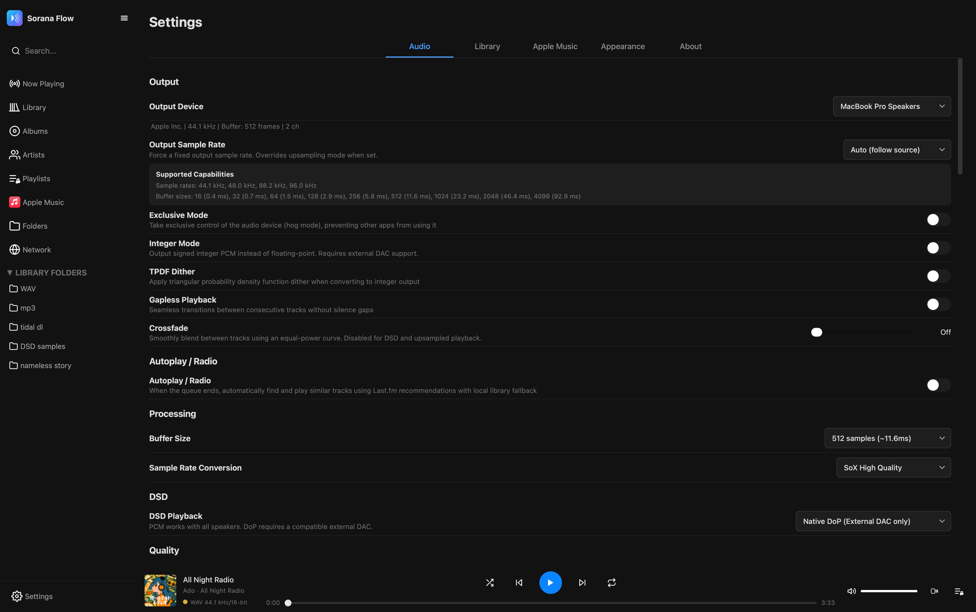Skip to next track

(582, 582)
